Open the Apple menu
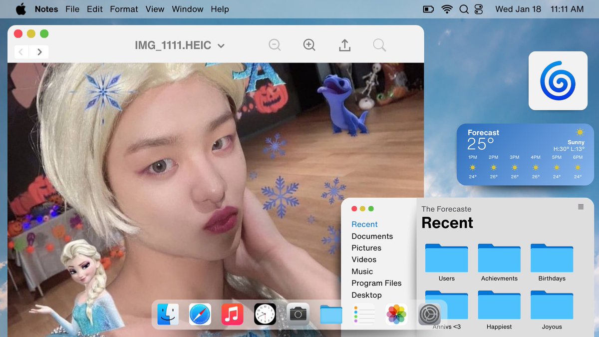 point(21,9)
